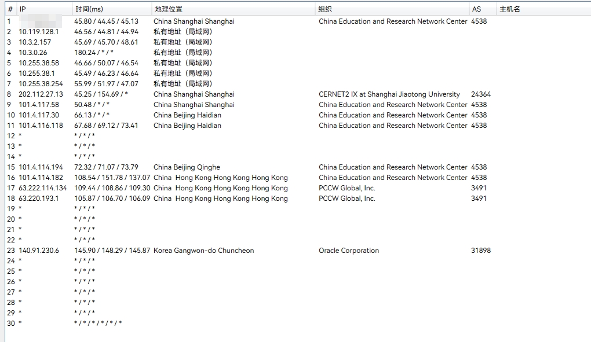The width and height of the screenshot is (591, 342).
Task: Click the Korea Gangwon-do Chuncheon location cell
Action: click(203, 251)
